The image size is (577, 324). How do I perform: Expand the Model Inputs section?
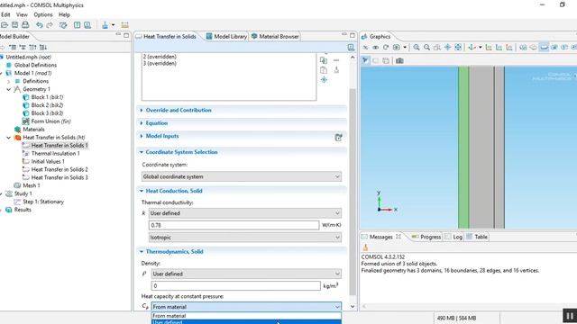[142, 136]
